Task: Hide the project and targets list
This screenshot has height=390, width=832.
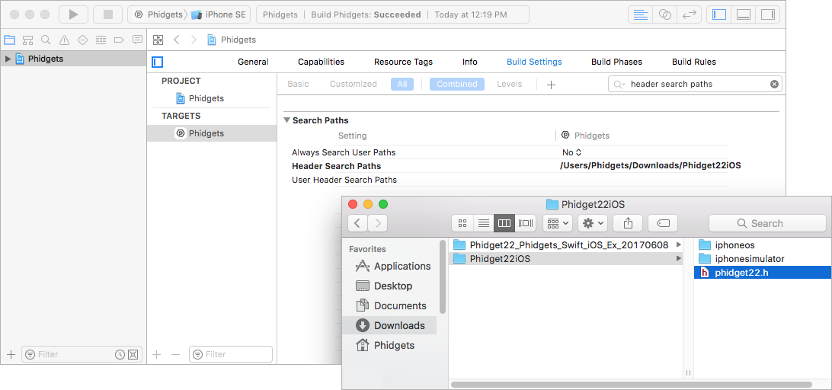Action: (157, 62)
